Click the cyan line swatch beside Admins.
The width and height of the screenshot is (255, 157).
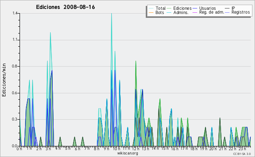(169, 12)
